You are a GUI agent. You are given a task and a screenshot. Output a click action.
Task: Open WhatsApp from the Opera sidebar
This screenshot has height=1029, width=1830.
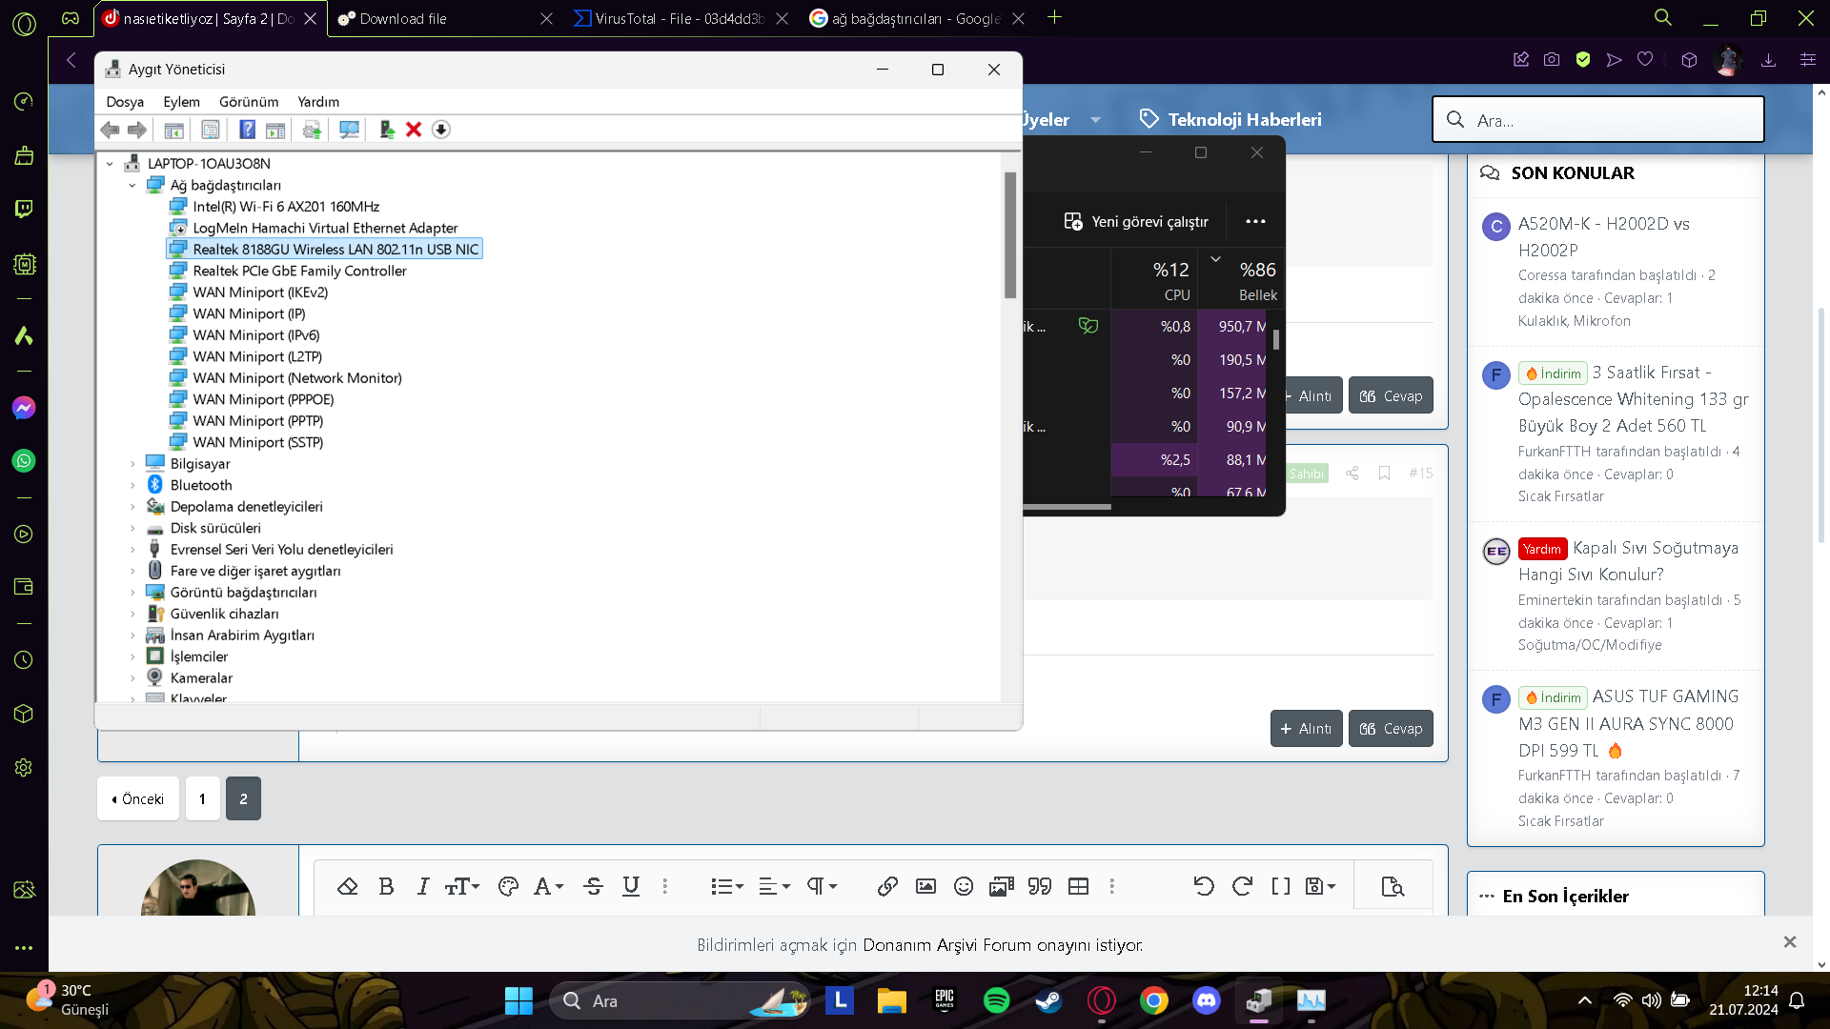click(x=24, y=461)
